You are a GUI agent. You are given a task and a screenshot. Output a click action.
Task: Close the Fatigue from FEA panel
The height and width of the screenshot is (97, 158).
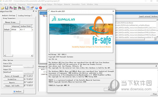(x=36, y=11)
